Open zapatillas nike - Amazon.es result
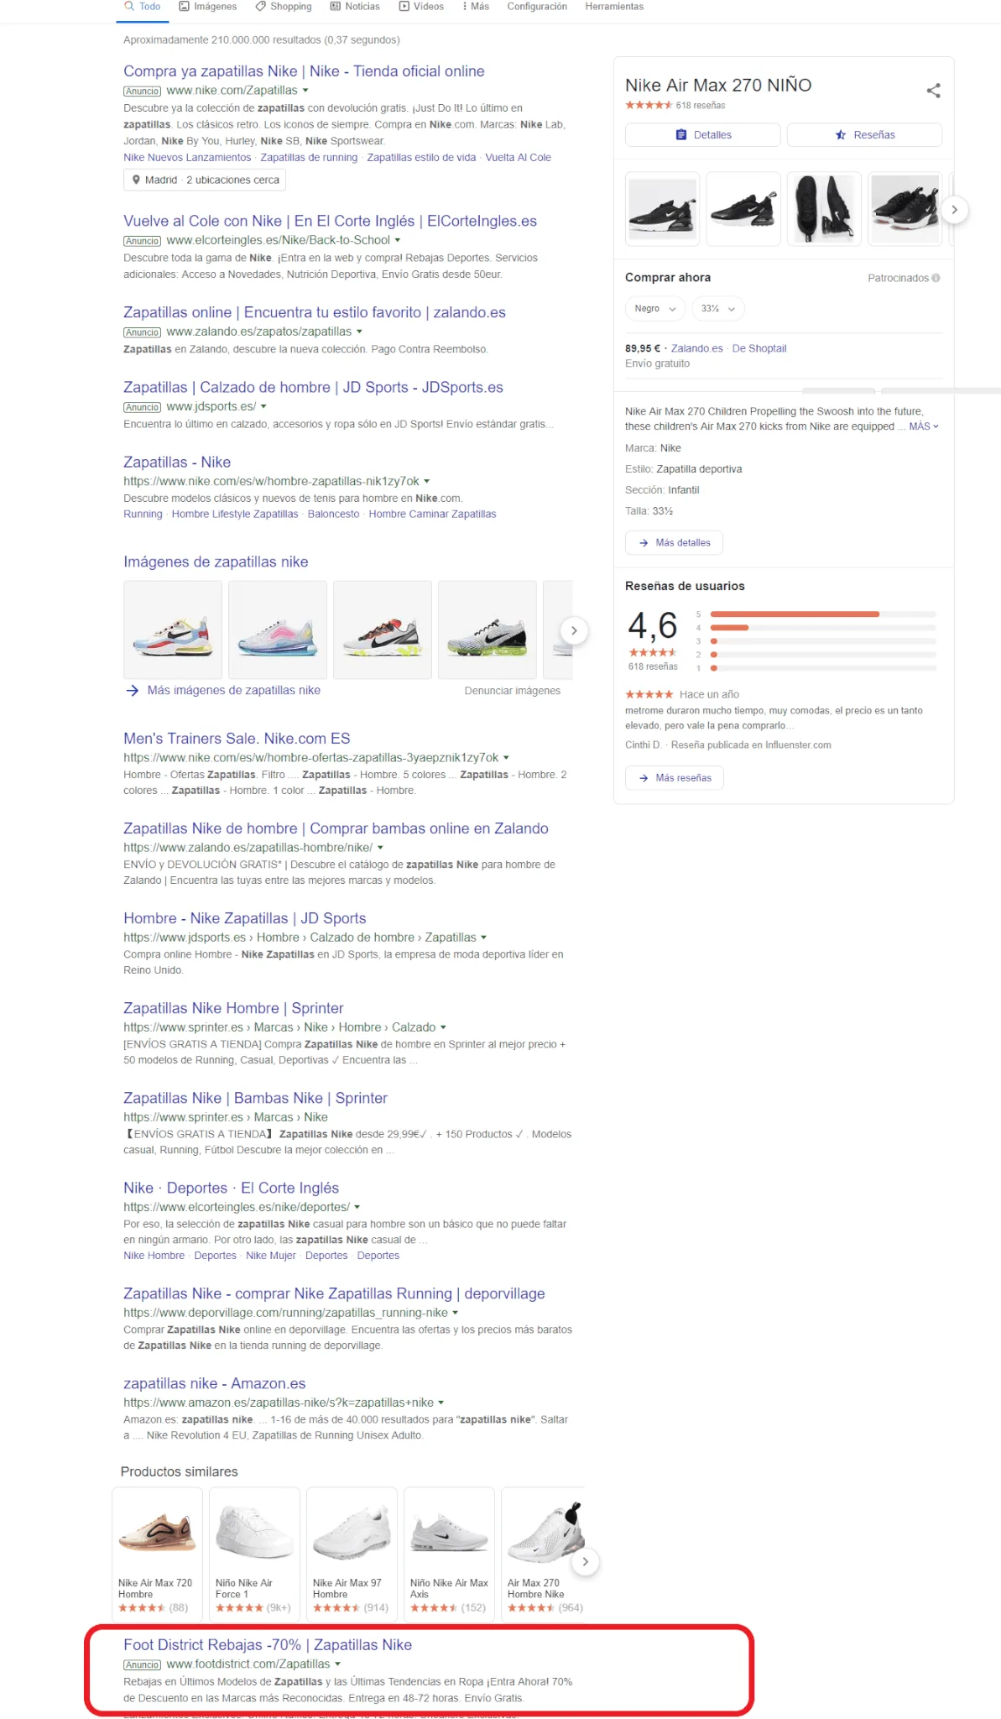The height and width of the screenshot is (1719, 1001). [215, 1383]
